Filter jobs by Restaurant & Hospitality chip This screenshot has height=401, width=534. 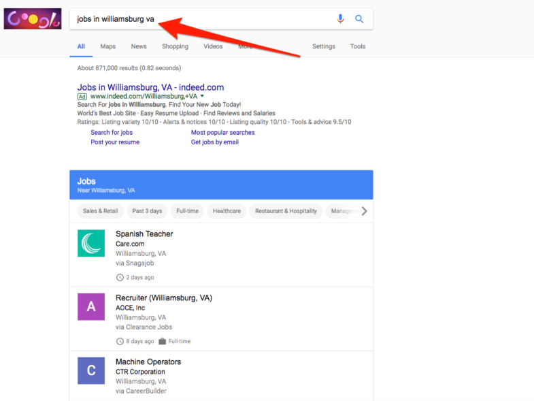[286, 211]
